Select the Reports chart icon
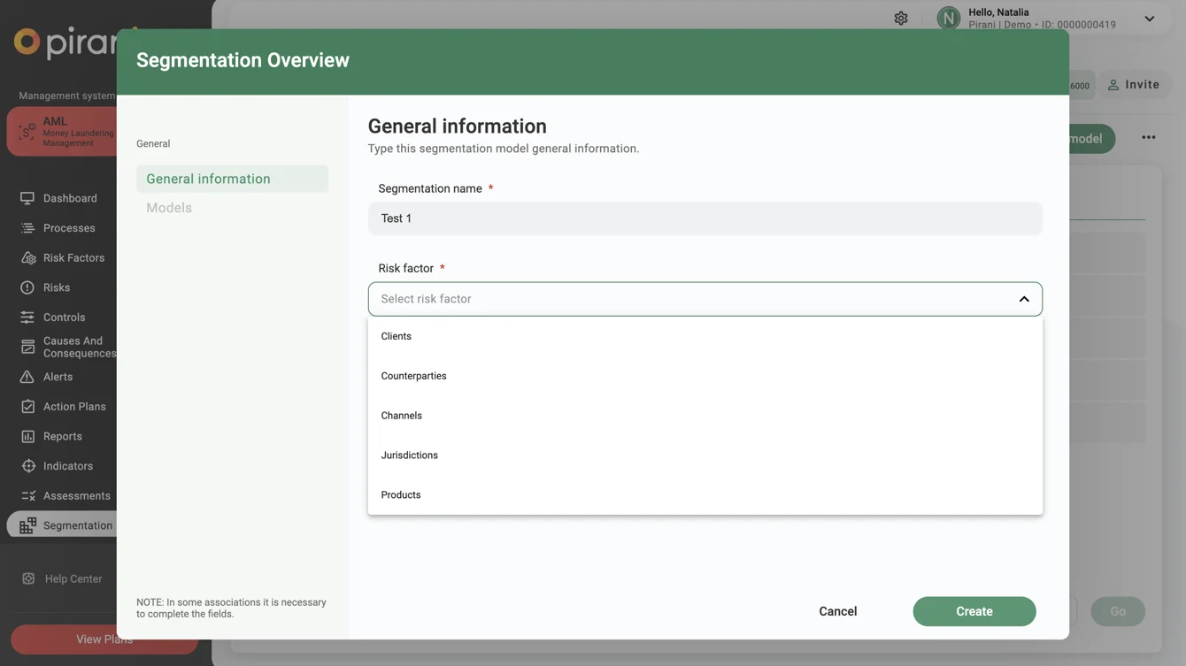Image resolution: width=1186 pixels, height=666 pixels. 27,436
